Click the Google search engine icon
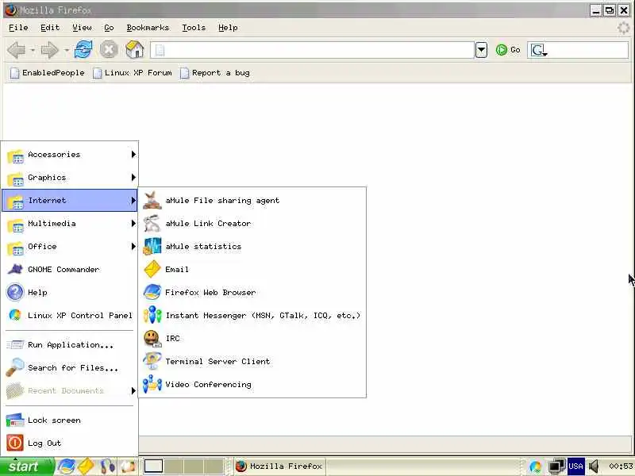Image resolution: width=635 pixels, height=476 pixels. pyautogui.click(x=539, y=50)
